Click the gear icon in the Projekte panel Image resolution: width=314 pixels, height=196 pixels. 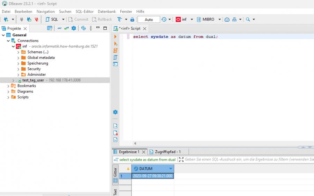[x=74, y=28]
